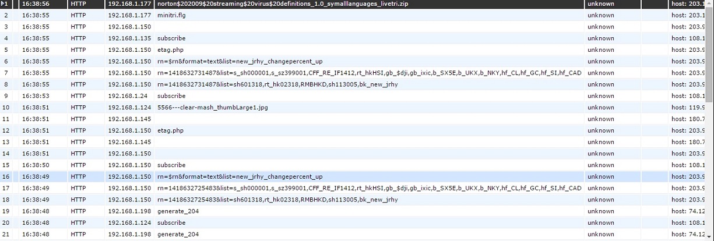Select IP 192.168.1.198 in row 19

click(x=129, y=211)
